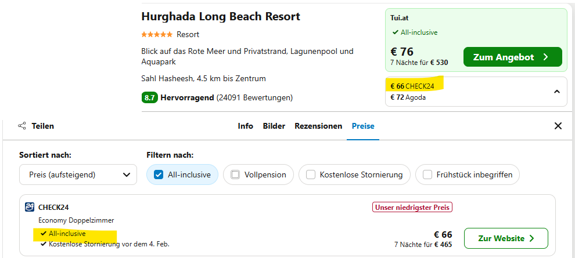The height and width of the screenshot is (258, 575).
Task: Select the € 66 CHECK24 price offer
Action: (412, 86)
